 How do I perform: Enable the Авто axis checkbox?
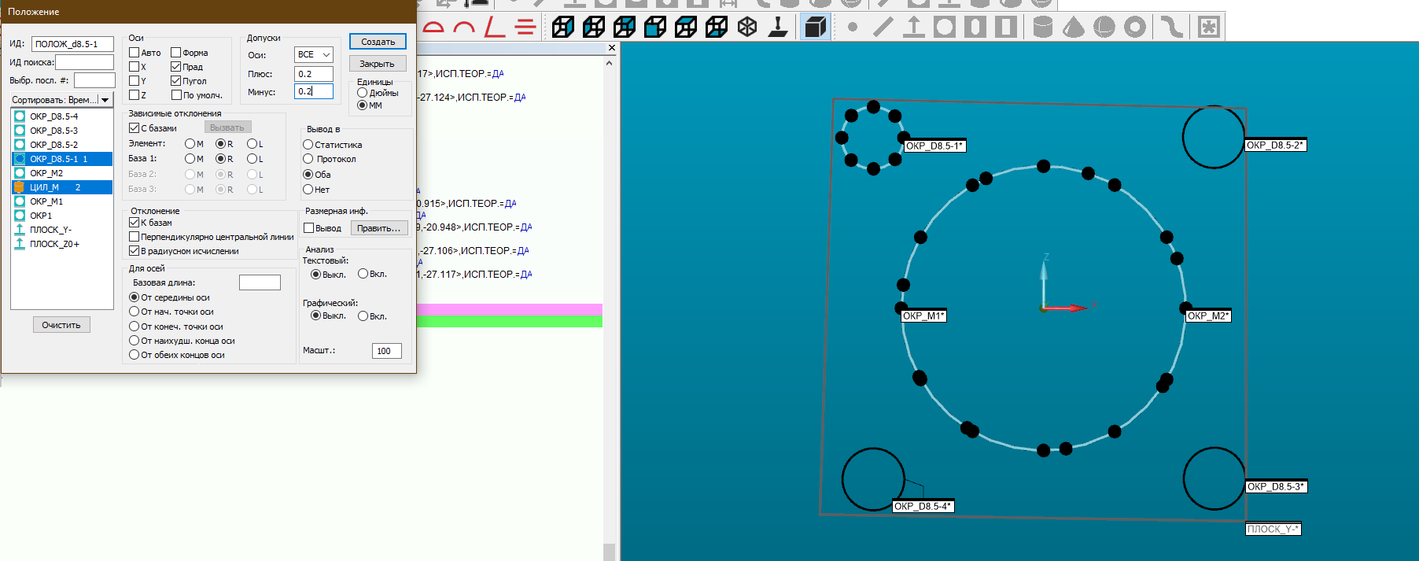[135, 53]
